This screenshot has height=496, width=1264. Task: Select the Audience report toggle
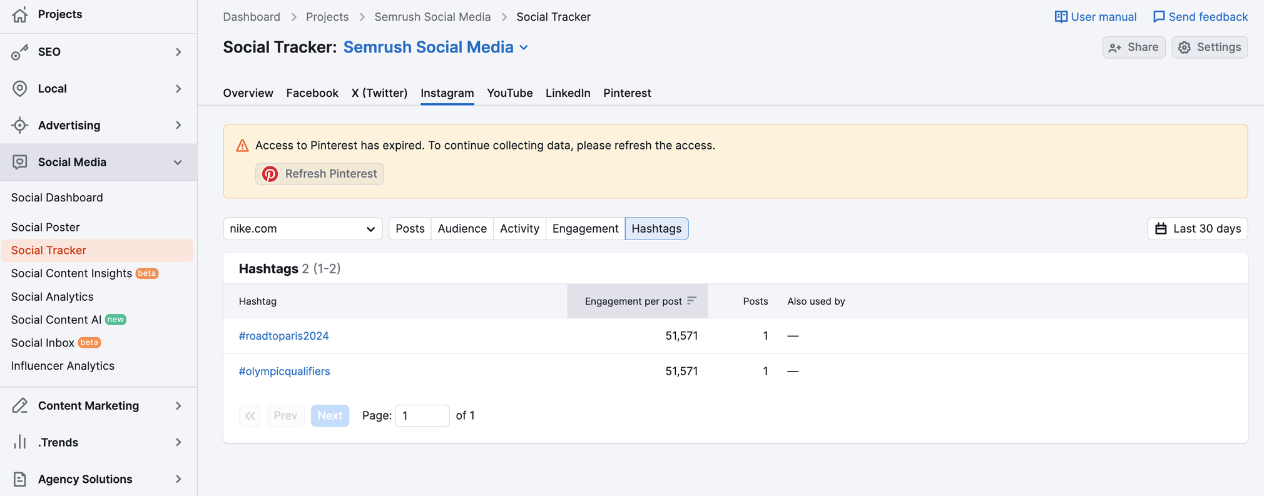point(462,229)
